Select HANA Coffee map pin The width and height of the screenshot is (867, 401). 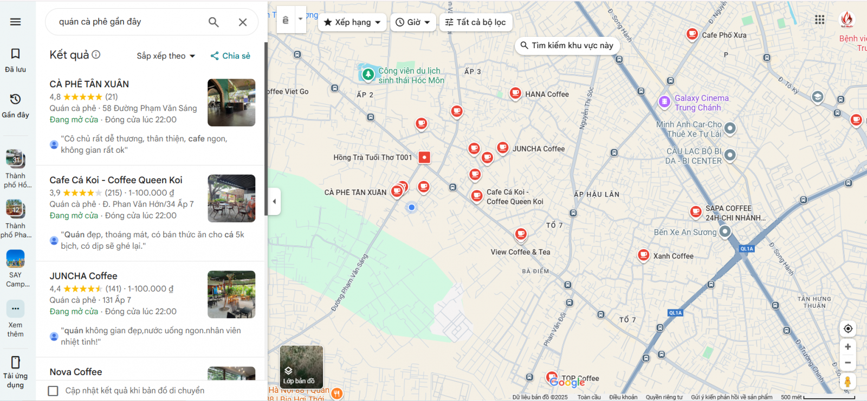tap(515, 93)
